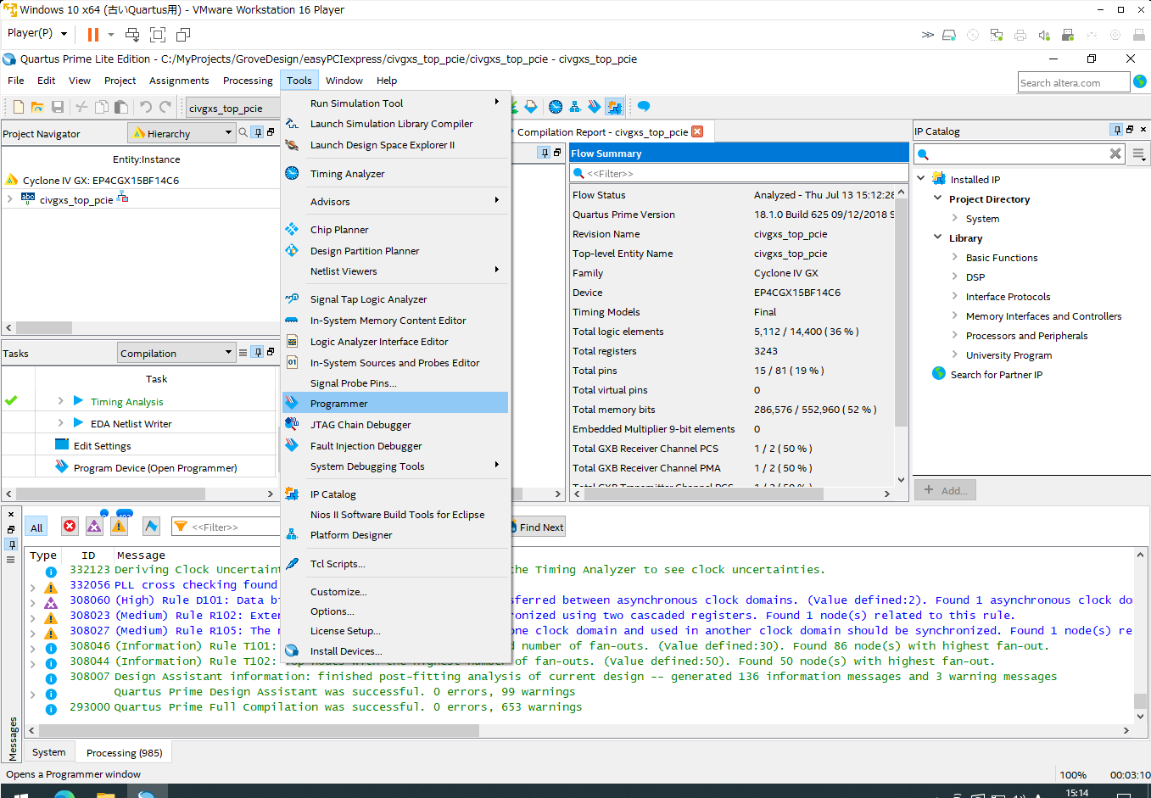Screen dimensions: 1151x798
Task: Click the Copy toolbar icon
Action: (101, 107)
